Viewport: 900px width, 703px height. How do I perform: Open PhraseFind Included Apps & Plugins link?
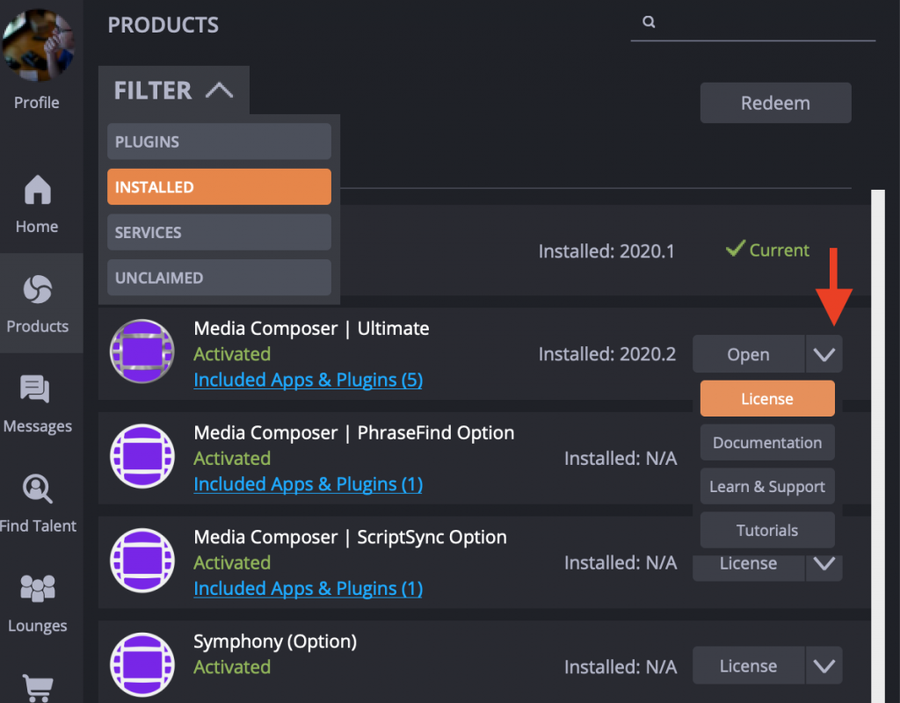tap(308, 484)
